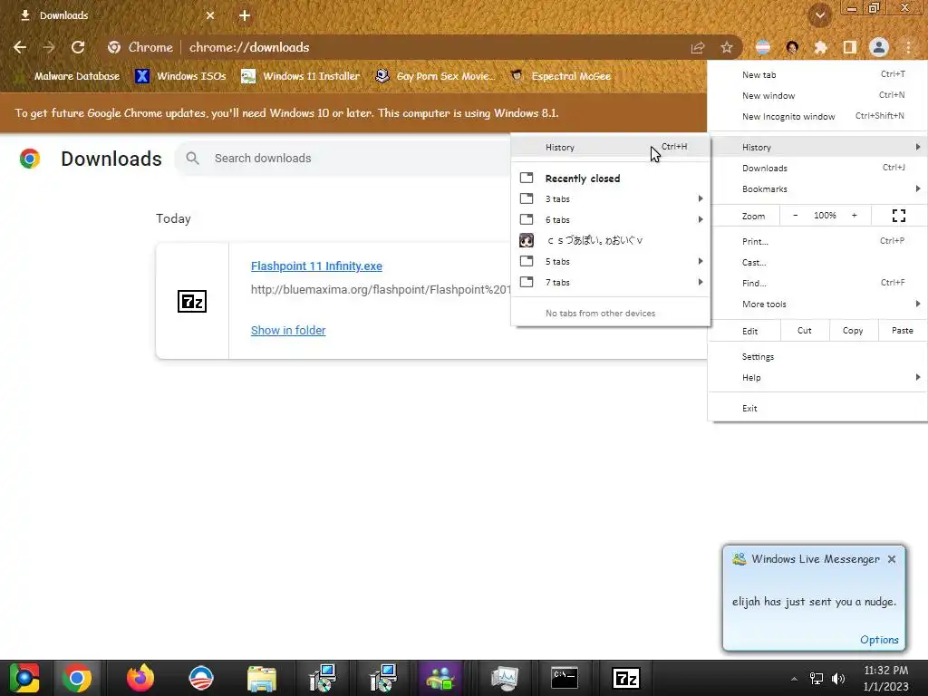Open full History with Ctrl+H entry

(610, 147)
